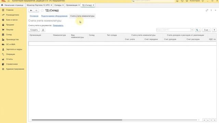
Task: Close Монитор Портала 1С:ИТС tab
Action: pos(51,5)
